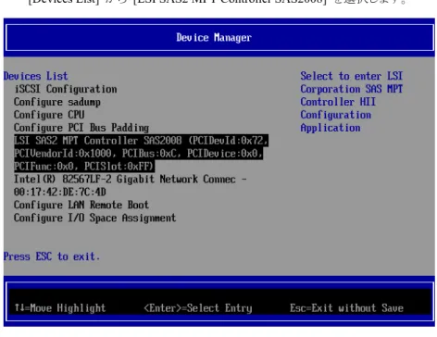Open Configure I/O Space Assignment
437x337 pixels.
tap(95, 218)
